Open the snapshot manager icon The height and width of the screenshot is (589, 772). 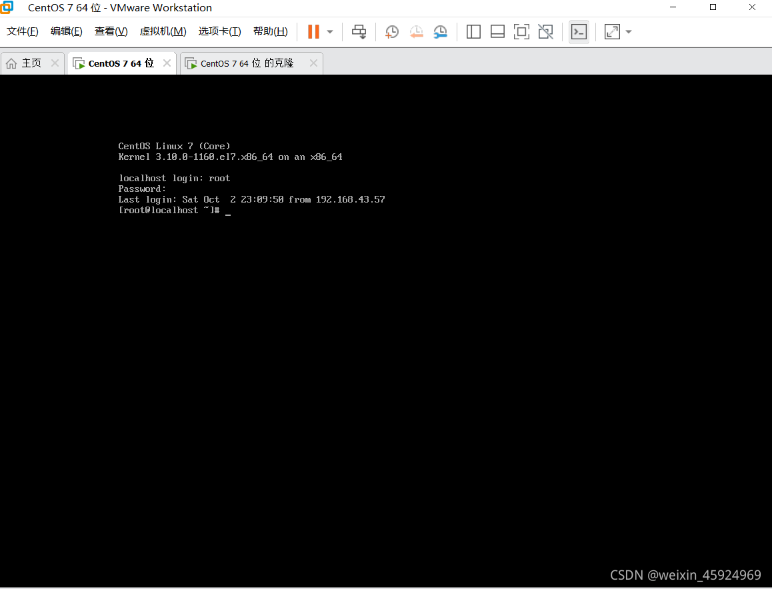(441, 32)
